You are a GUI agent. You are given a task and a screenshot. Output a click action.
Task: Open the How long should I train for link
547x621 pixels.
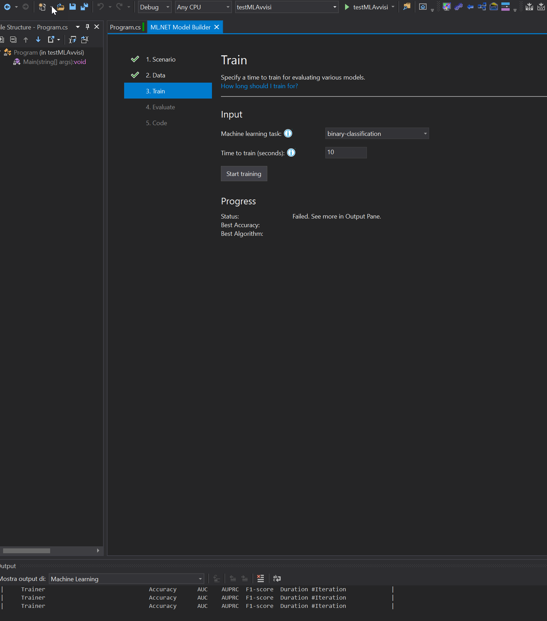pos(259,86)
